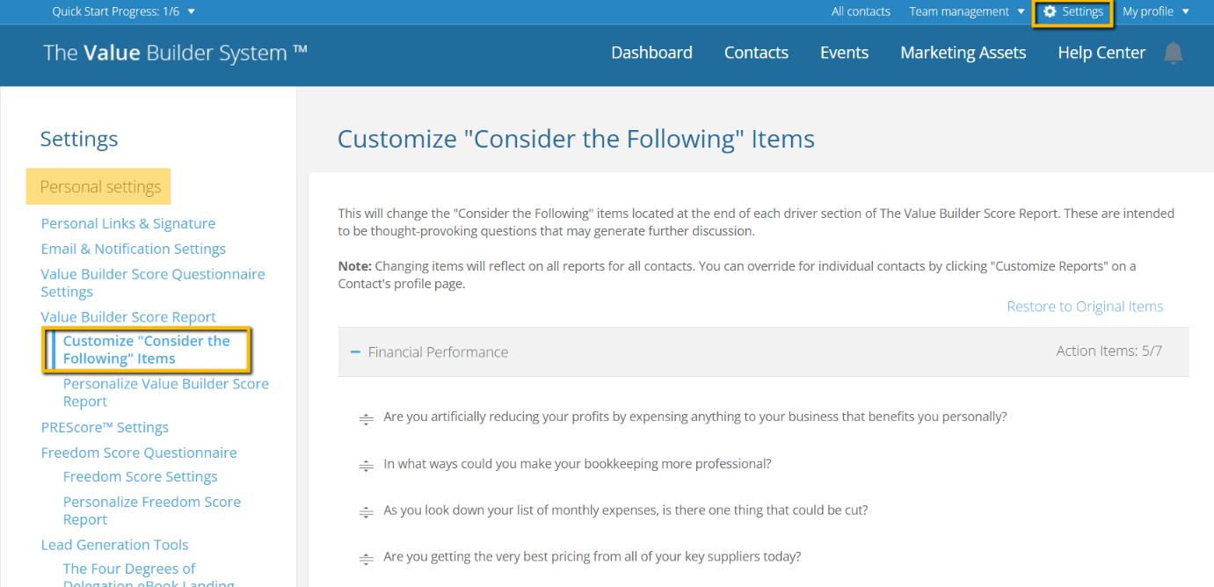Viewport: 1214px width, 587px height.
Task: Select the reorder icon beside the suppliers question
Action: coord(367,558)
